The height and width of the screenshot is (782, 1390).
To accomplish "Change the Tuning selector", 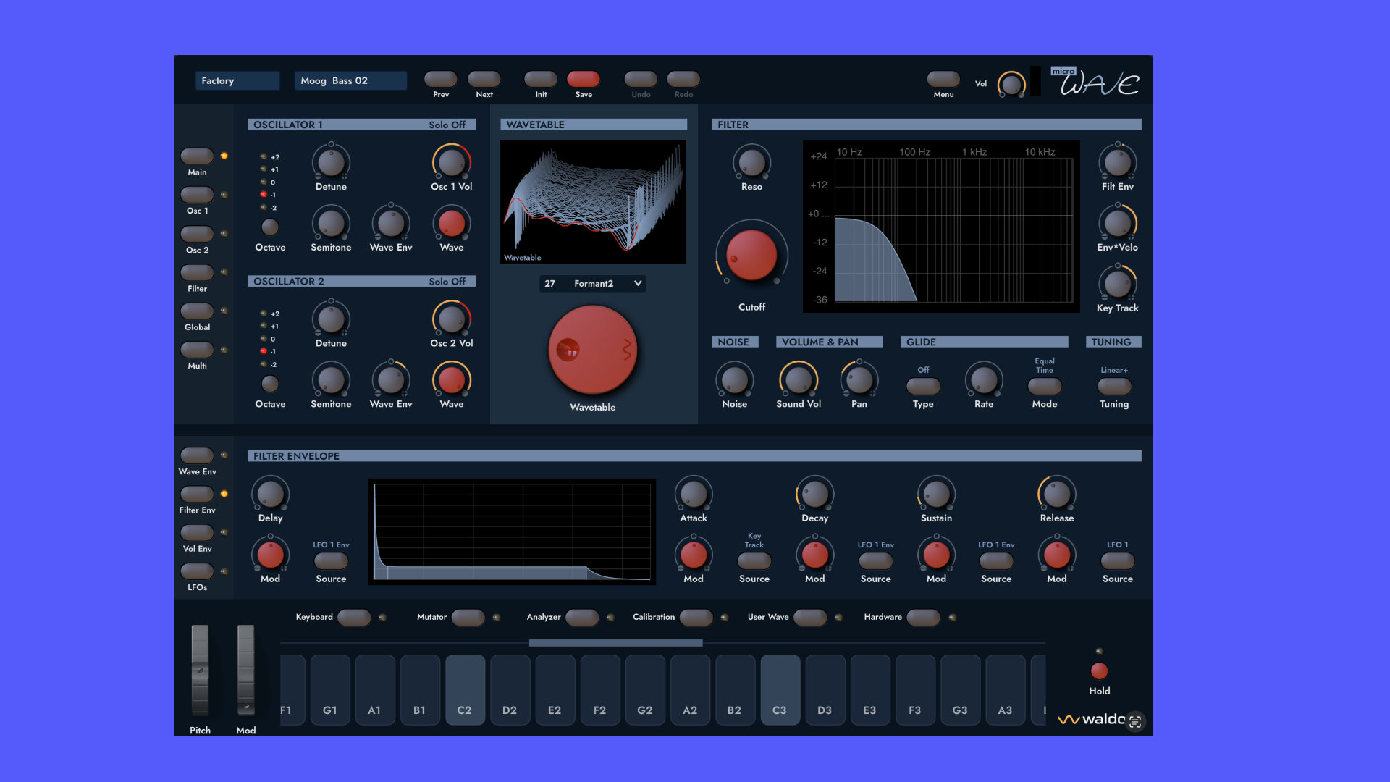I will click(x=1114, y=386).
